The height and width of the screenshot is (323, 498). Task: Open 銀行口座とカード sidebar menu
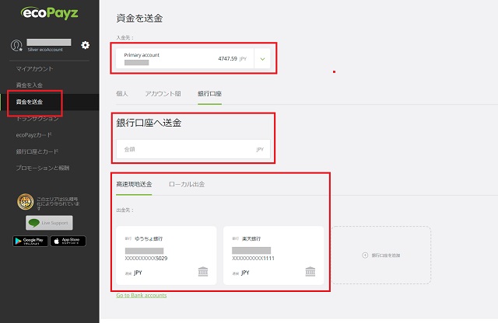(x=37, y=151)
